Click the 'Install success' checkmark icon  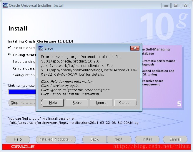pyautogui.click(x=10, y=48)
